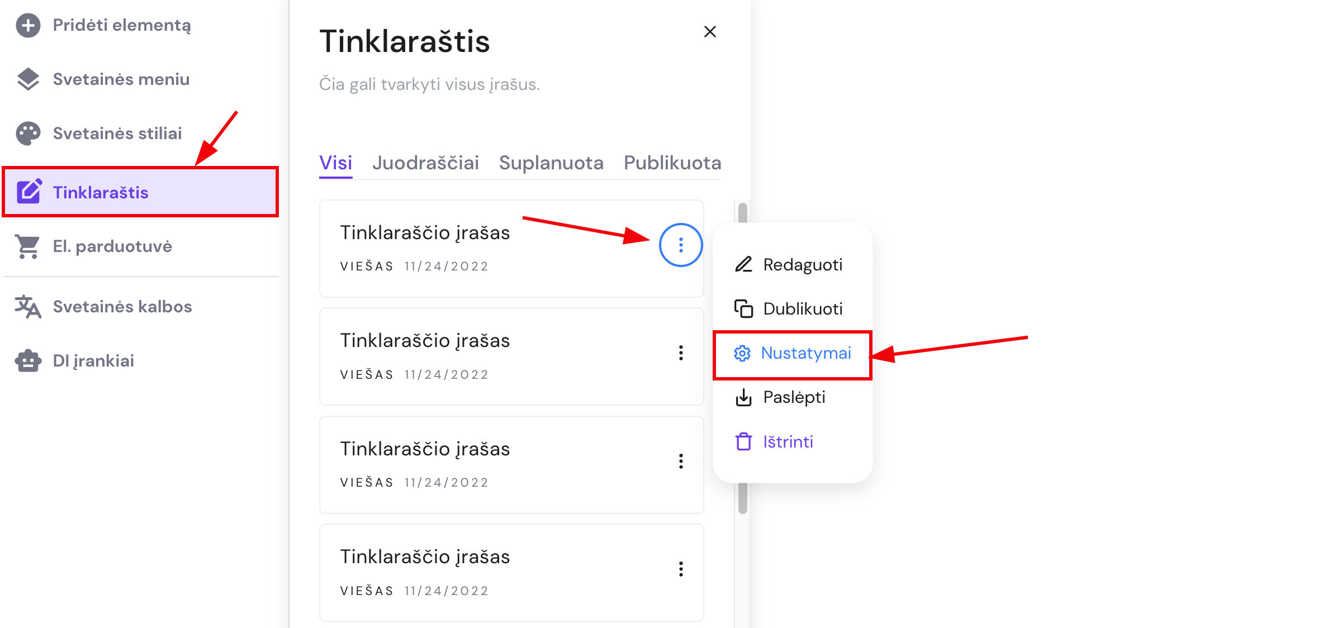Open kebab menu of the last visible post
1318x628 pixels.
click(681, 569)
